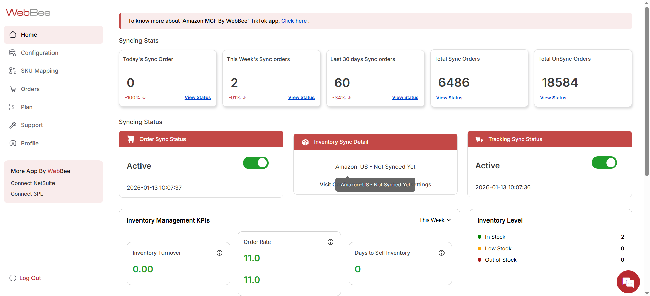The width and height of the screenshot is (650, 296).
Task: Click the WebBee logo
Action: [28, 13]
